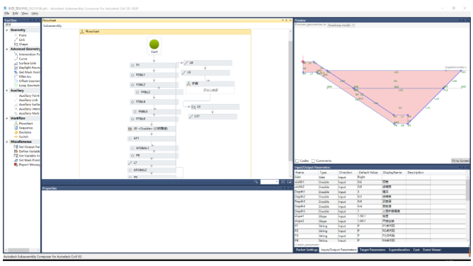Open the Tool Box panel options arrow
Image resolution: width=473 pixels, height=266 pixels.
pyautogui.click(x=30, y=21)
